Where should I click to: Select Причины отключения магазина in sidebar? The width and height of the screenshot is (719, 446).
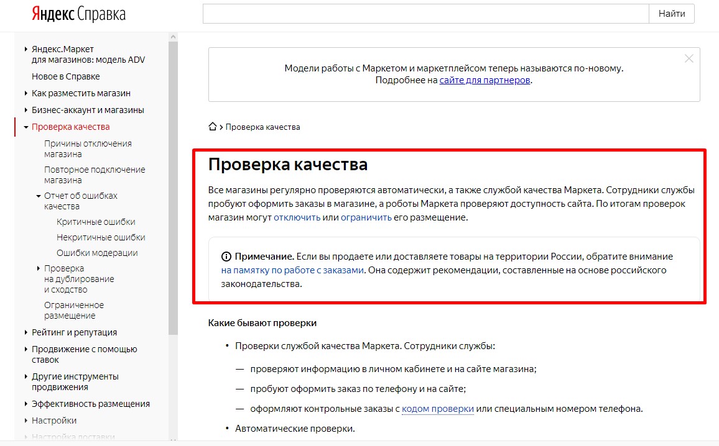pyautogui.click(x=88, y=149)
